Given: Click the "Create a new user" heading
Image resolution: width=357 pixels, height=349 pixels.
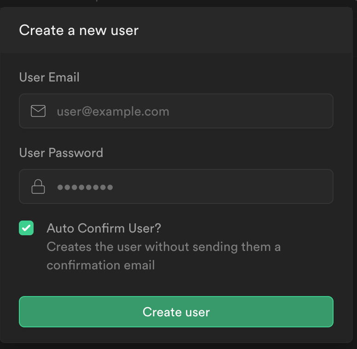Looking at the screenshot, I should point(79,30).
